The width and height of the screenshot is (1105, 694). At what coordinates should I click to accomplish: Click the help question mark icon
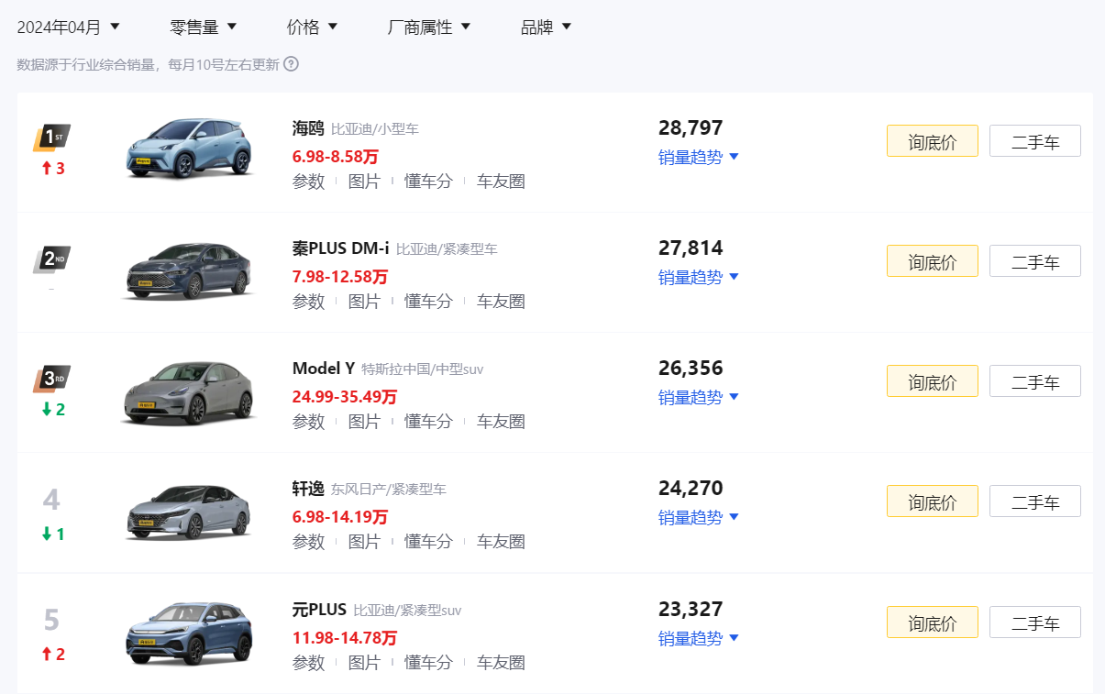tap(291, 64)
